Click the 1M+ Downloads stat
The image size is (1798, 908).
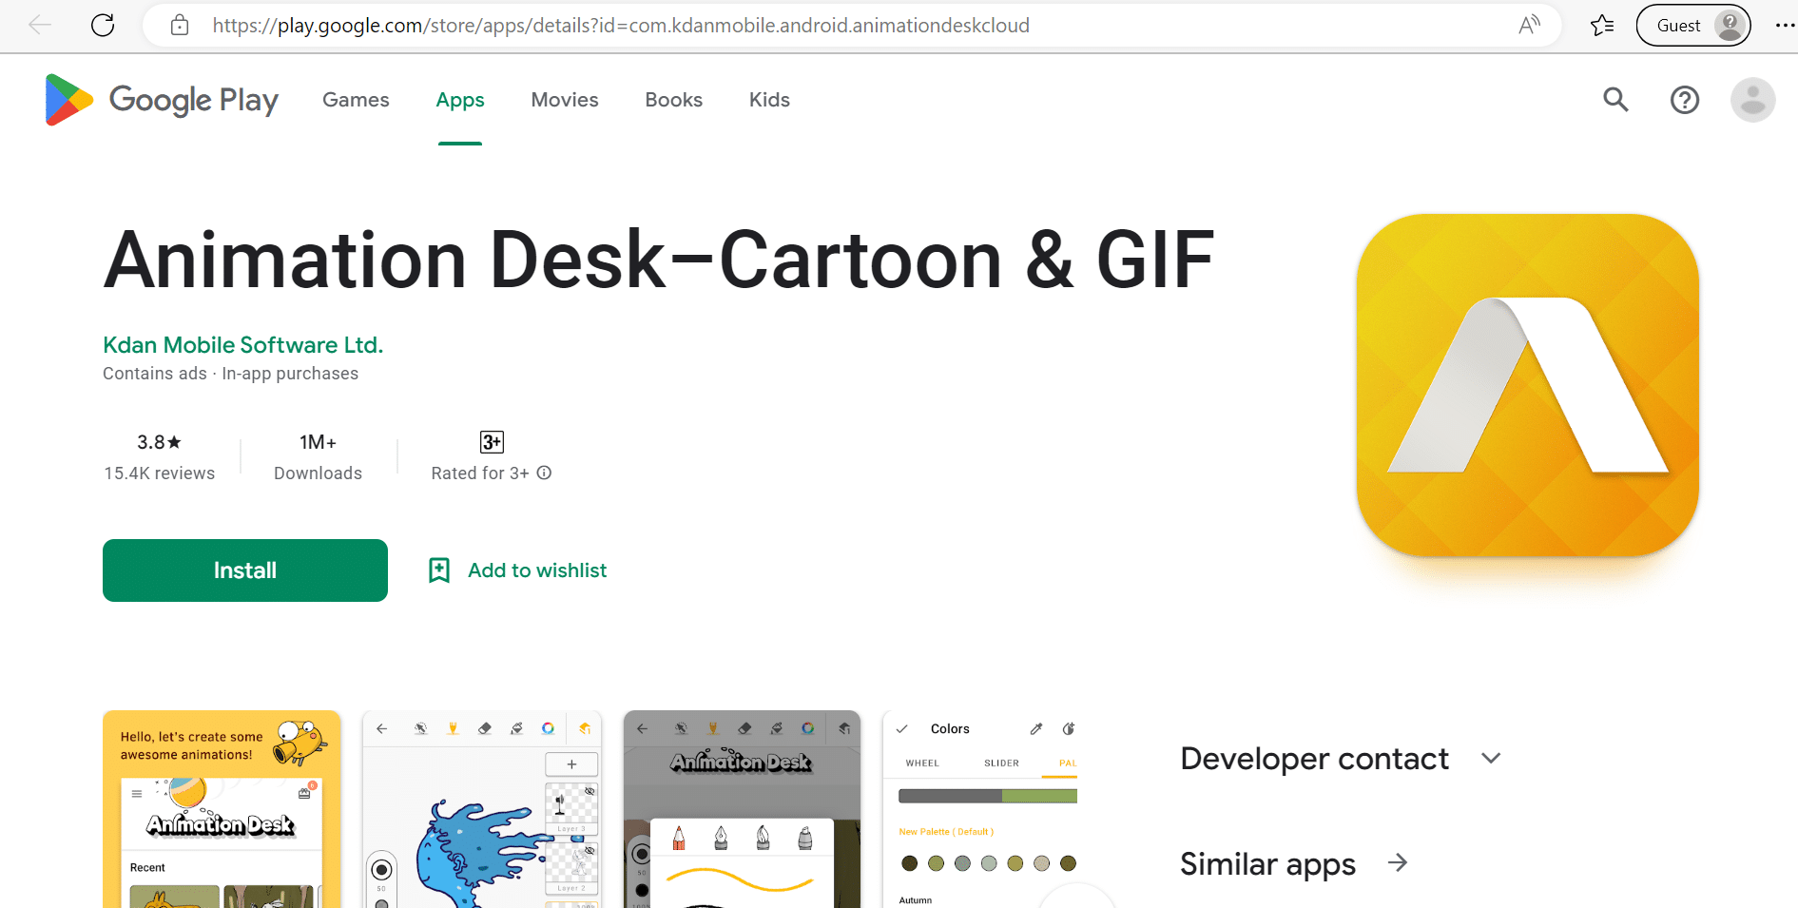(x=318, y=457)
